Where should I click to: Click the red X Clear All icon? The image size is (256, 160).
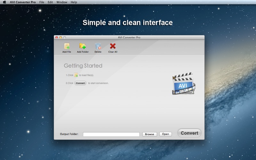tap(113, 46)
